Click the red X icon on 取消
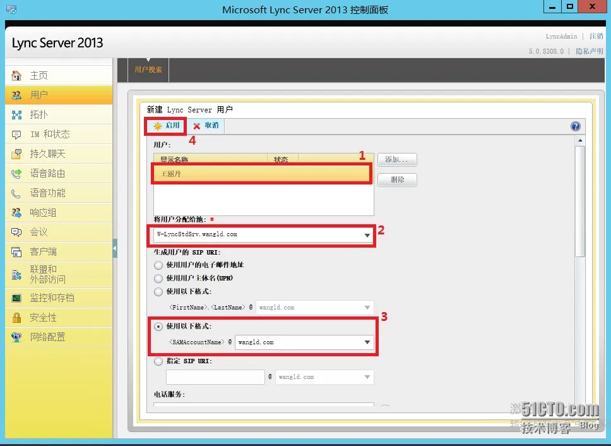The image size is (611, 446). [196, 126]
